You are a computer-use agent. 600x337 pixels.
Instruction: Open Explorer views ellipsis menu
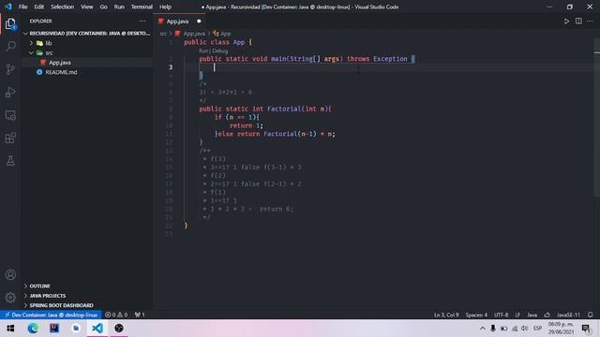142,21
